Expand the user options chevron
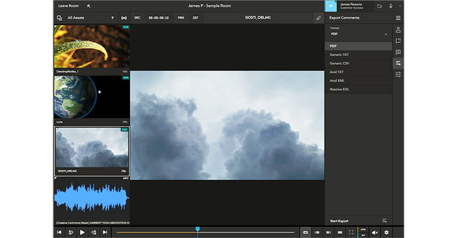Image resolution: width=464 pixels, height=238 pixels. [x=400, y=6]
